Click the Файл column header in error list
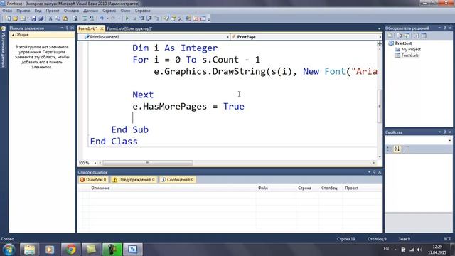The height and width of the screenshot is (256, 455). (x=263, y=188)
